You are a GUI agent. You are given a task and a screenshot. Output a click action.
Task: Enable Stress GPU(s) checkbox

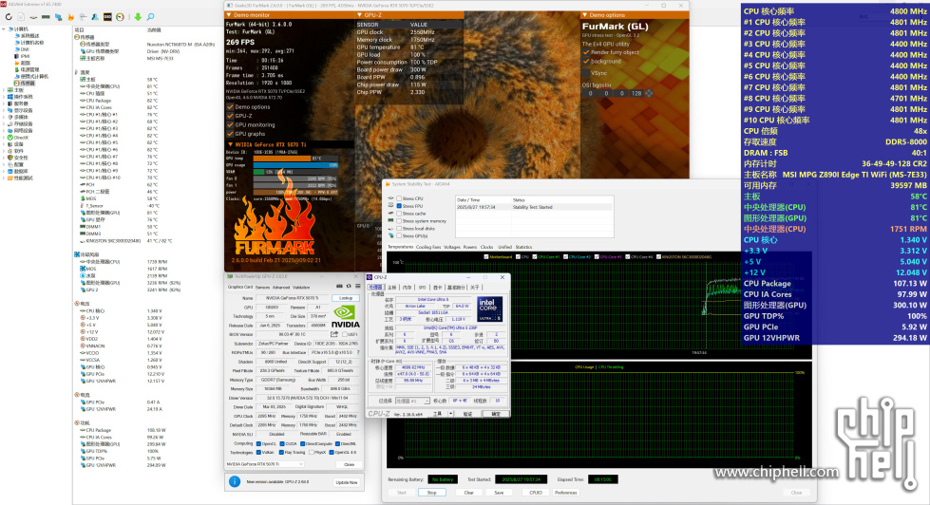click(x=399, y=235)
